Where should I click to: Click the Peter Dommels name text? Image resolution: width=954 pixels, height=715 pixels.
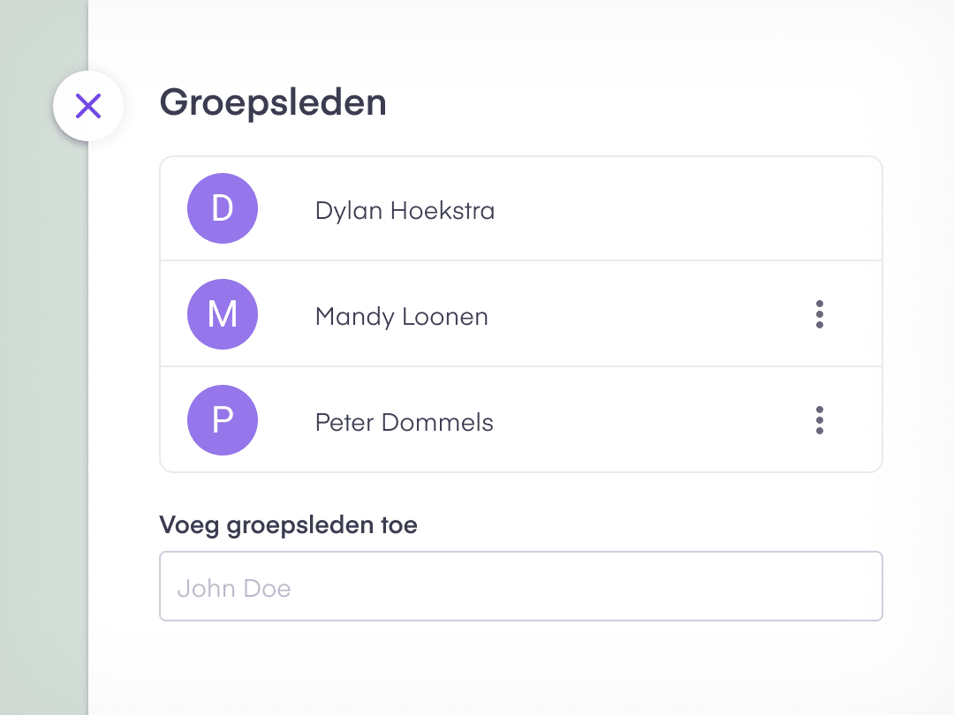404,422
